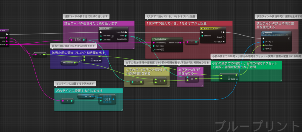Click the Add Note ターゲット pin
Viewport: 302px width, 132px height.
point(264,42)
